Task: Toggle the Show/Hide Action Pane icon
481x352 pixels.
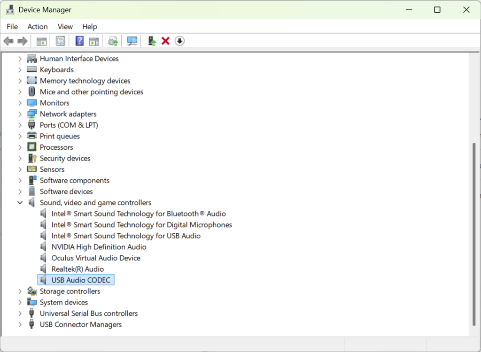Action: [94, 41]
